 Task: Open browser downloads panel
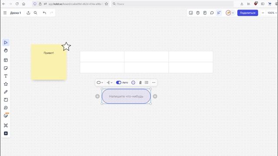[242, 4]
